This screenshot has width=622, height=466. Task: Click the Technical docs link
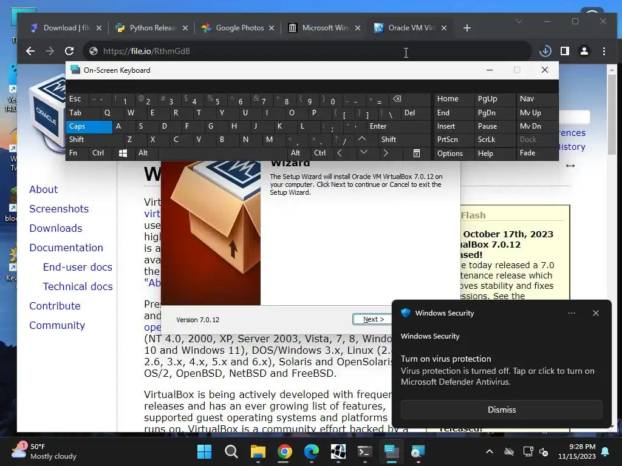(x=78, y=286)
